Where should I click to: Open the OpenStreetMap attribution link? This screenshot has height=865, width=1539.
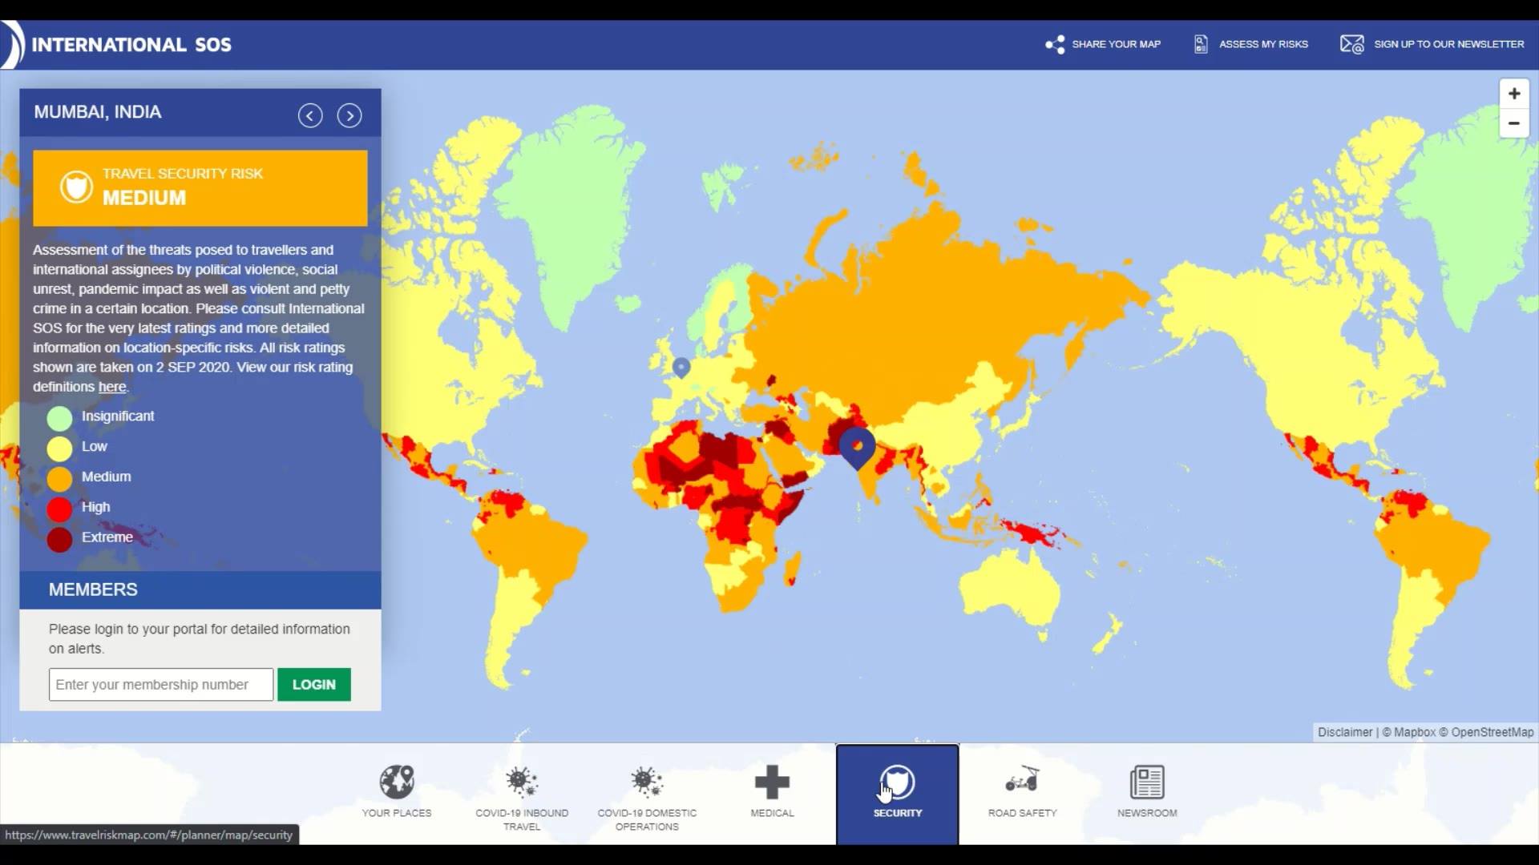click(x=1486, y=732)
